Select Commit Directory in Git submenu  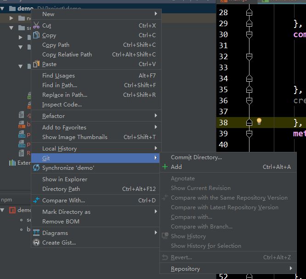[x=196, y=157]
